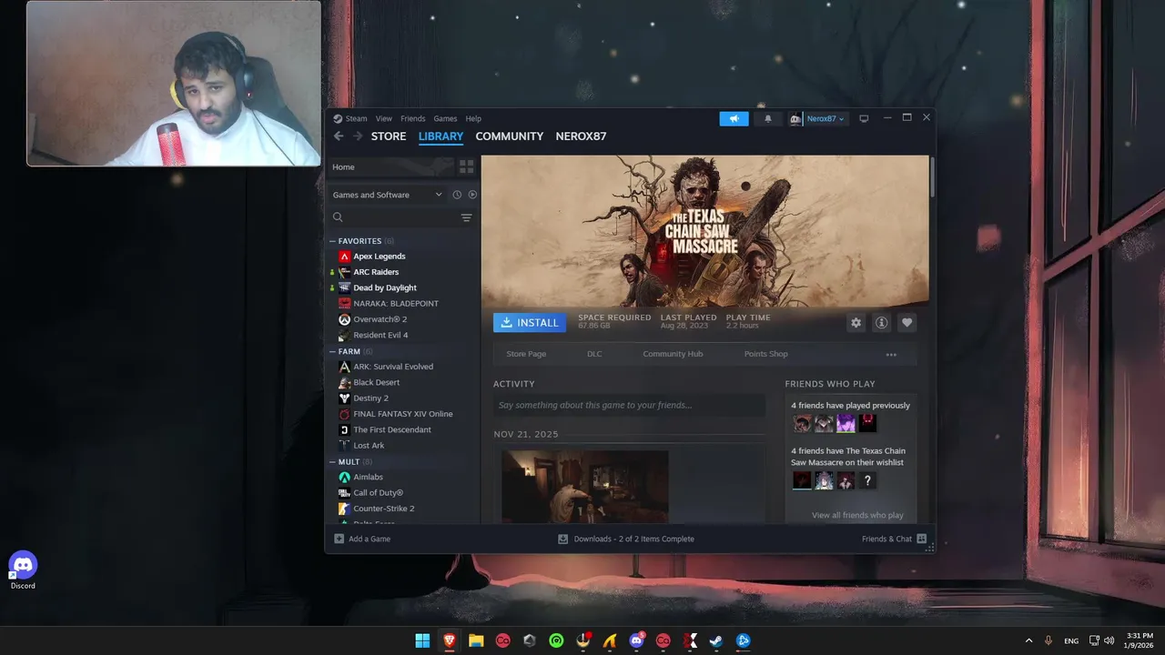The width and height of the screenshot is (1165, 655).
Task: Visit the Community Hub link
Action: (673, 354)
